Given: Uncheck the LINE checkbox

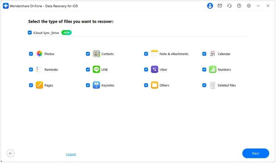Looking at the screenshot, I should (88, 70).
